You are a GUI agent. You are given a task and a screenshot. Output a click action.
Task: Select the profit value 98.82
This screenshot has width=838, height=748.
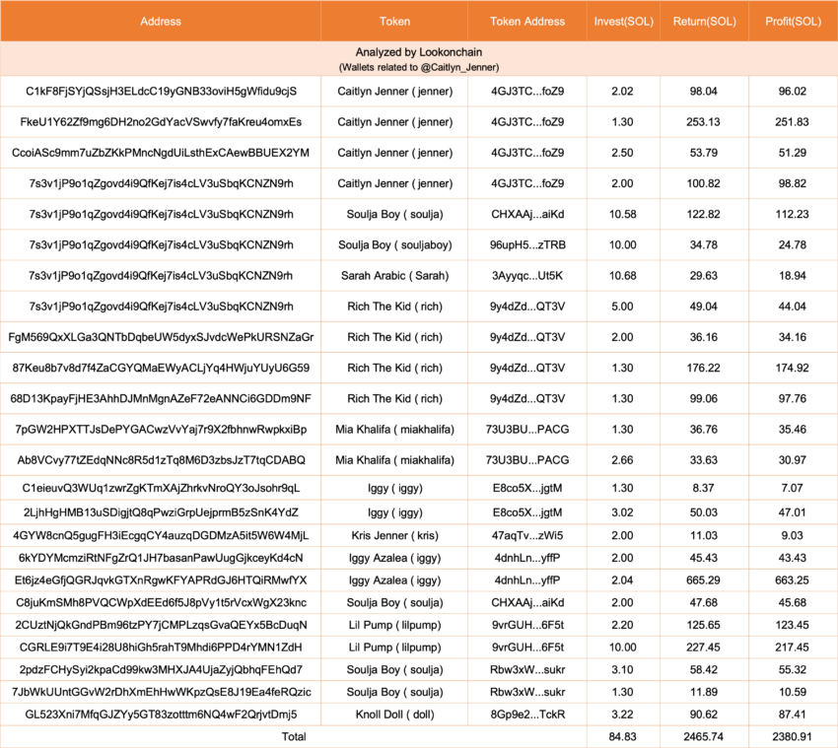(x=792, y=183)
